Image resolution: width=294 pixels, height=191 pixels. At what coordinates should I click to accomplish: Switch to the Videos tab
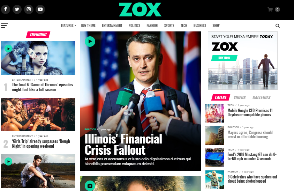tap(240, 97)
